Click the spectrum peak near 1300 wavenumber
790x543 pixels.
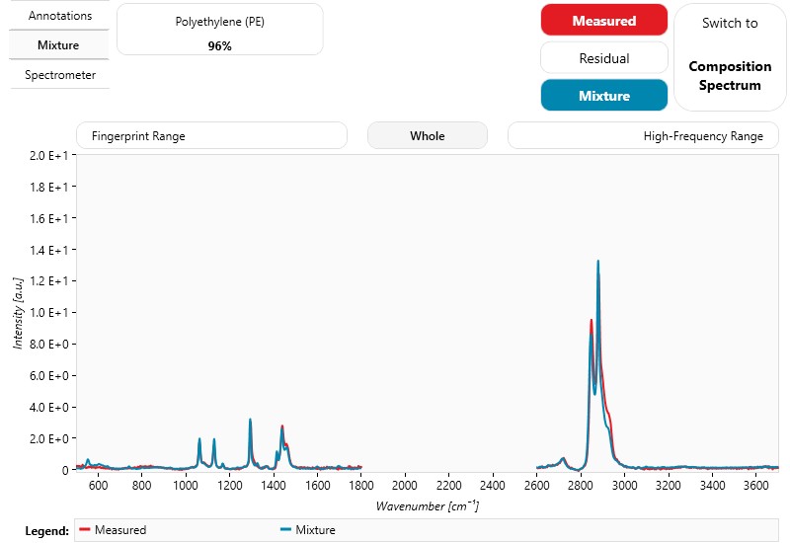250,421
